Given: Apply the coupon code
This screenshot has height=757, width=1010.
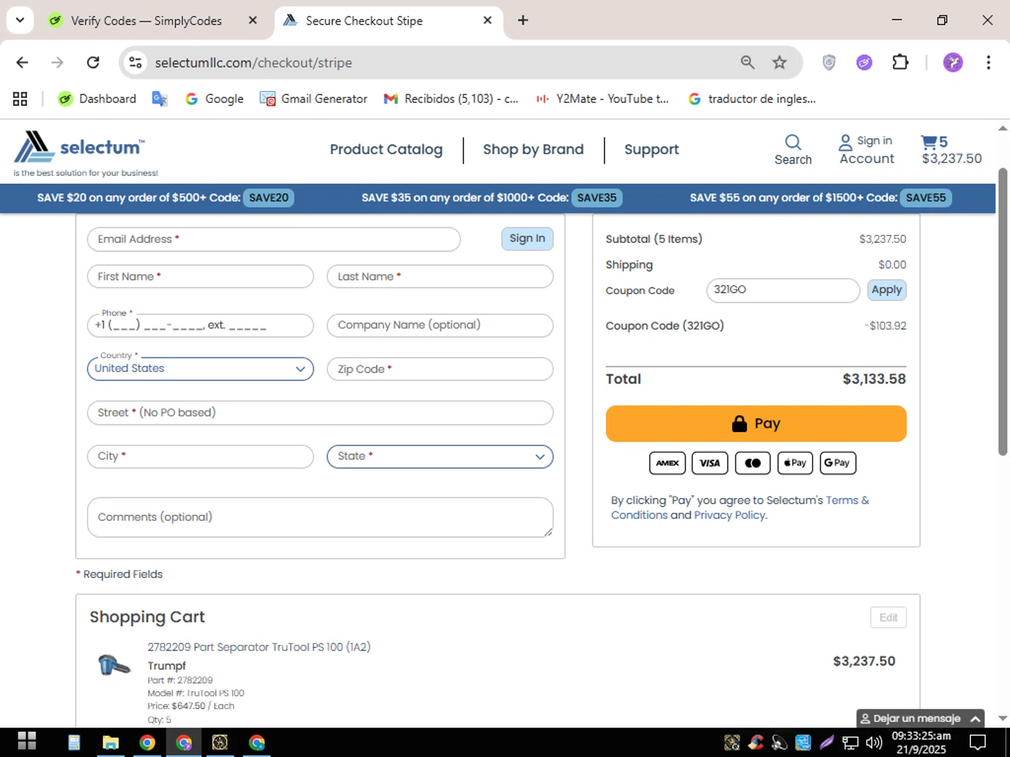Looking at the screenshot, I should pos(887,289).
